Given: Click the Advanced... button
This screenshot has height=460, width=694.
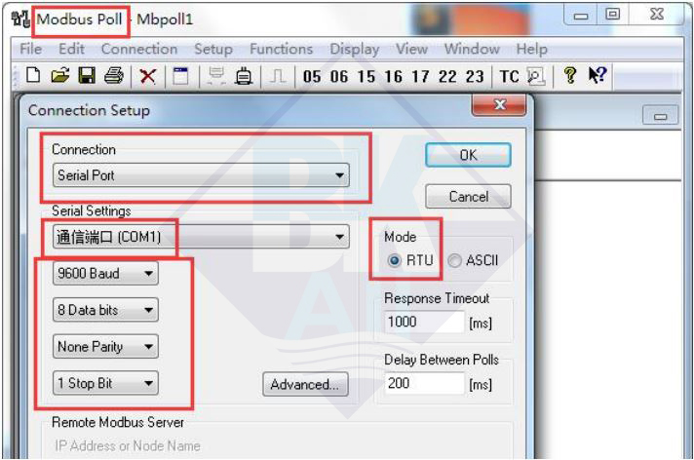Looking at the screenshot, I should [x=305, y=384].
